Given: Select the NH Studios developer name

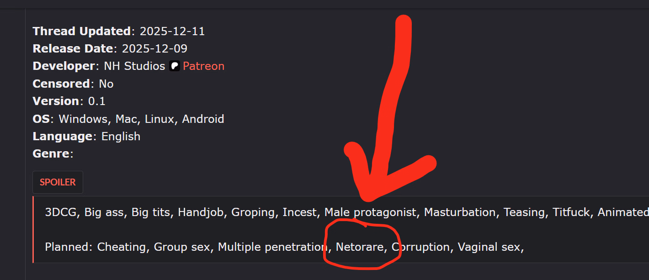Looking at the screenshot, I should [x=134, y=66].
